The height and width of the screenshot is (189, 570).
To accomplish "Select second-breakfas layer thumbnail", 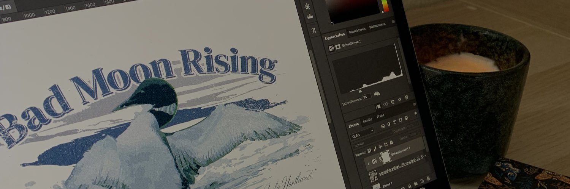I will pyautogui.click(x=373, y=176).
